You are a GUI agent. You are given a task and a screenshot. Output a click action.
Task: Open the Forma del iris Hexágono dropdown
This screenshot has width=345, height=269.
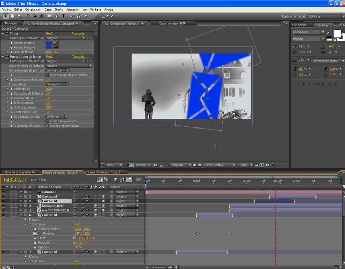[x=57, y=84]
